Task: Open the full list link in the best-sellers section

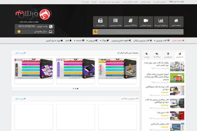Action: coord(20,53)
